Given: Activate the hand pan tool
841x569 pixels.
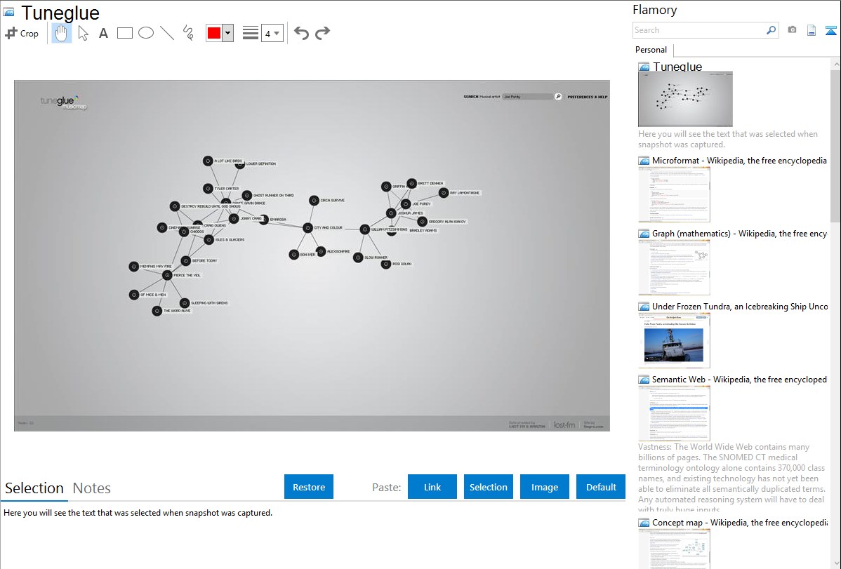Looking at the screenshot, I should 61,33.
